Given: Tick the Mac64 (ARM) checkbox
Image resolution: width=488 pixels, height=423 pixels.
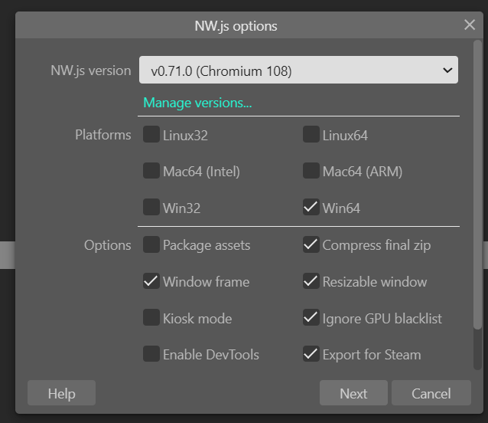Looking at the screenshot, I should tap(311, 171).
